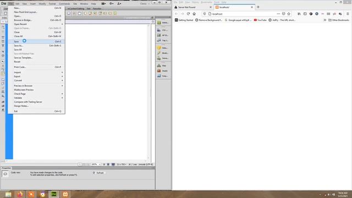
Task: Launch Firefox from the taskbar
Action: pyautogui.click(x=20, y=194)
